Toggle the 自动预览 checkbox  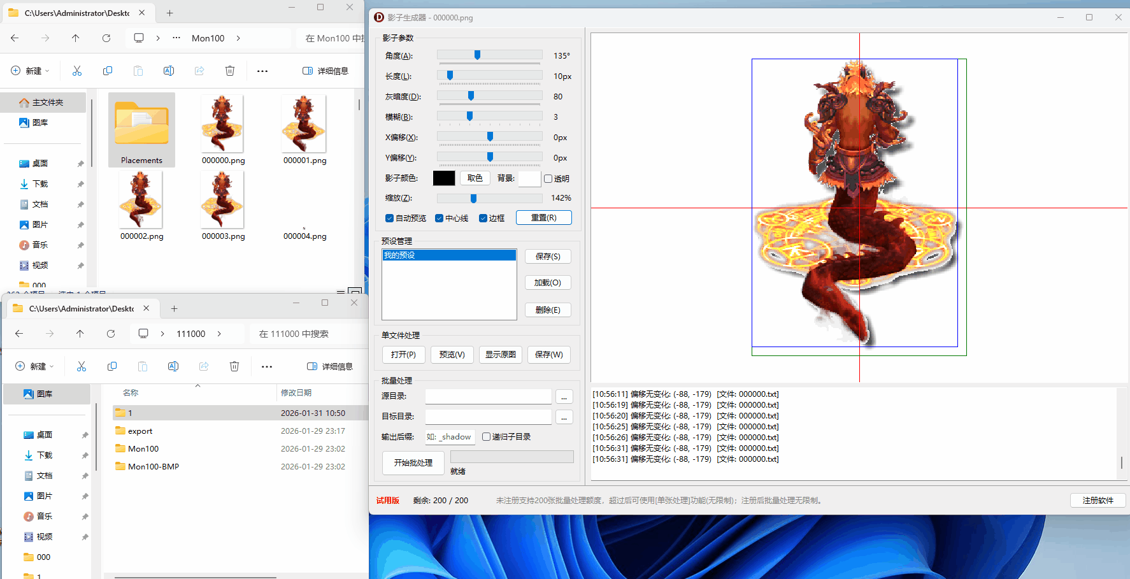pyautogui.click(x=389, y=218)
